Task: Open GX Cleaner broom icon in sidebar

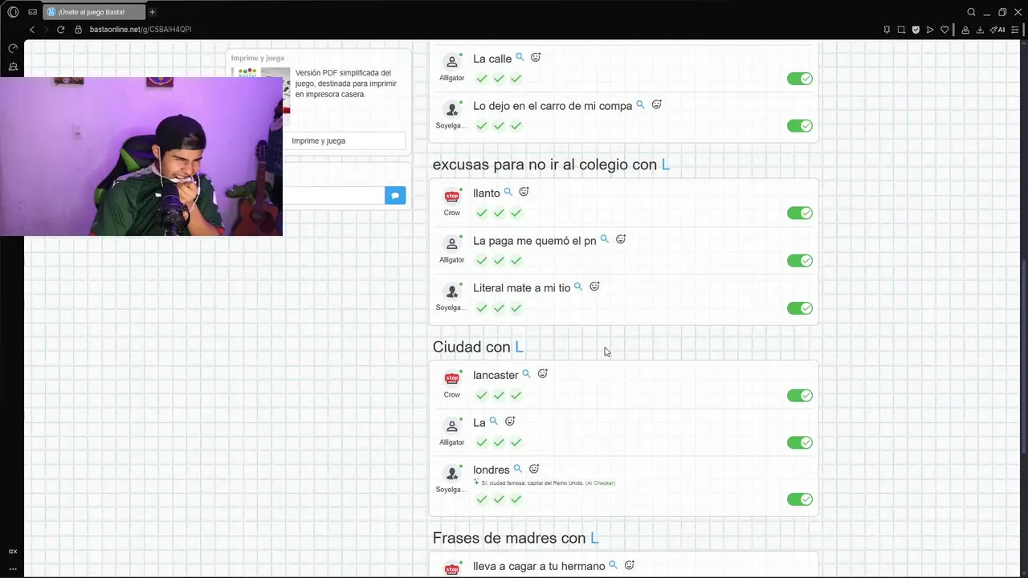Action: pyautogui.click(x=13, y=67)
